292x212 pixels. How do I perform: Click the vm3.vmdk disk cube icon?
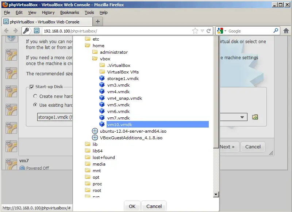(x=102, y=85)
